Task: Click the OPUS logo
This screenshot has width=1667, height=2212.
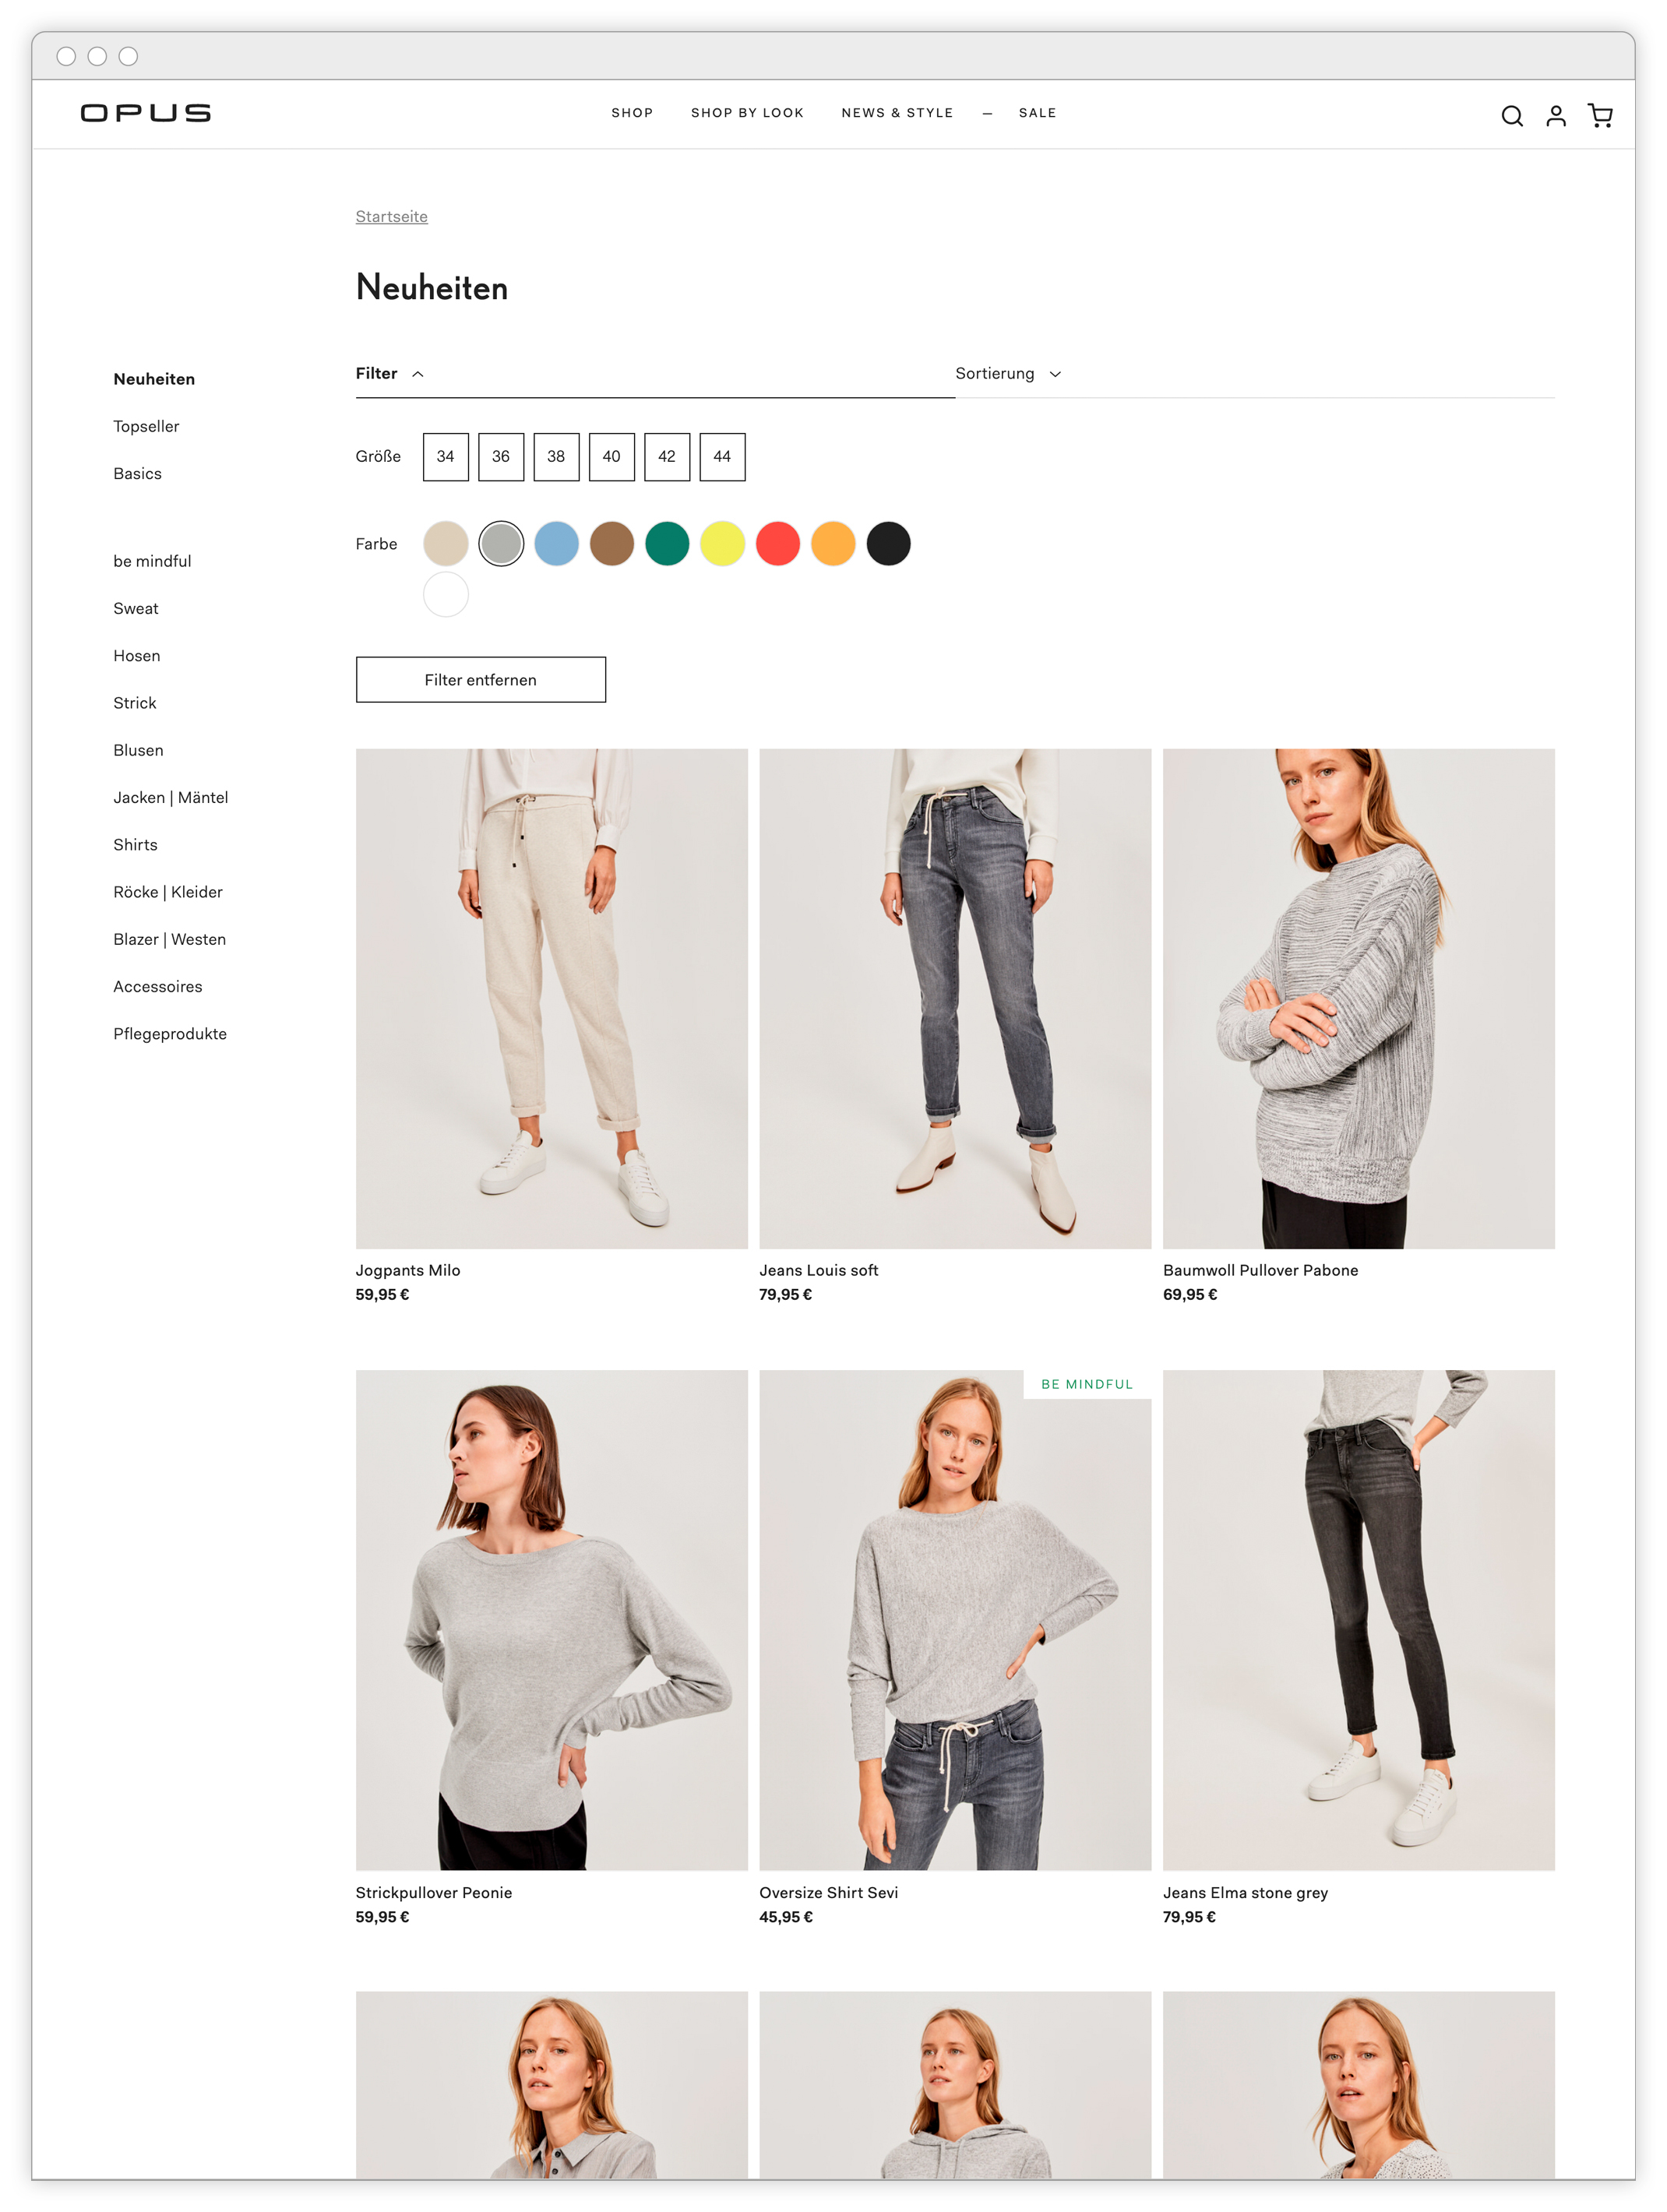Action: pos(146,113)
